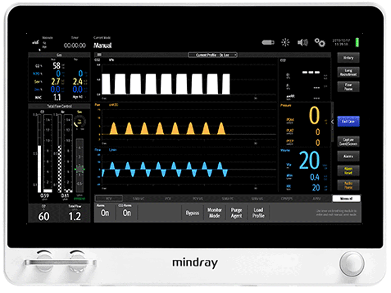Open the Current Profile dropdown

coord(212,55)
